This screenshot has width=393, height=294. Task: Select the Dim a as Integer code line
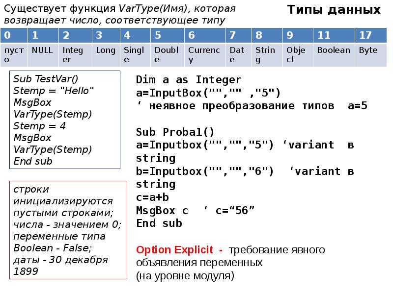(188, 78)
